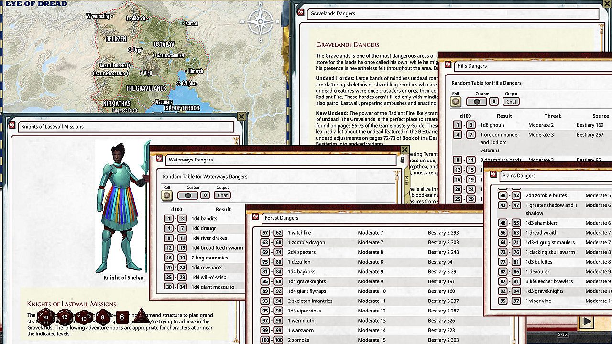The width and height of the screenshot is (612, 344).
Task: Close the Knights of Lastwall Missions window
Action: pyautogui.click(x=241, y=116)
